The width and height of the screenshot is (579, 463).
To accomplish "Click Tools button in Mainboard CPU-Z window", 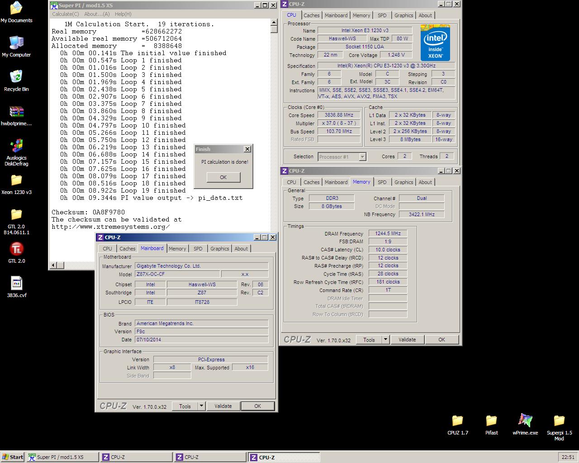I will click(185, 406).
